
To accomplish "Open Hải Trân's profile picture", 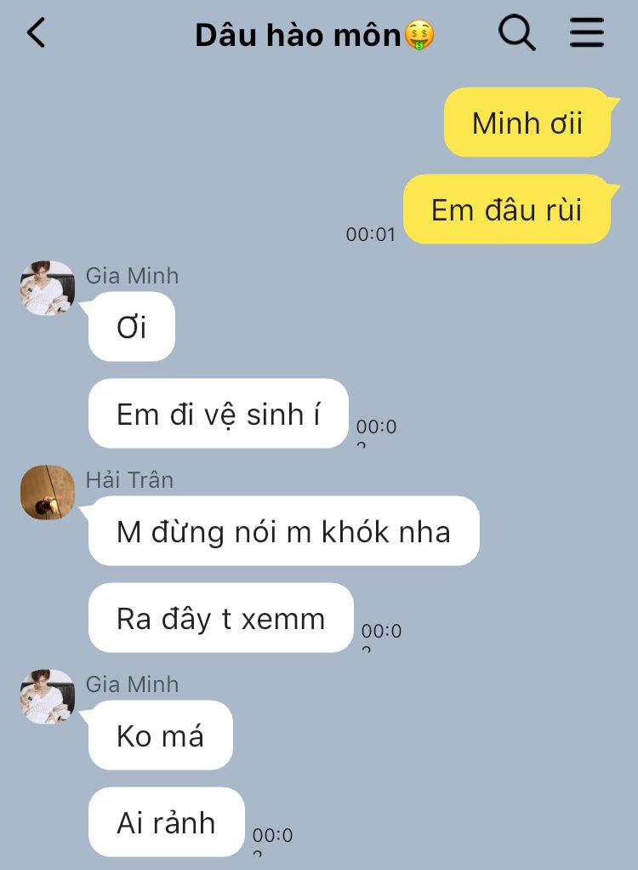I will [48, 492].
